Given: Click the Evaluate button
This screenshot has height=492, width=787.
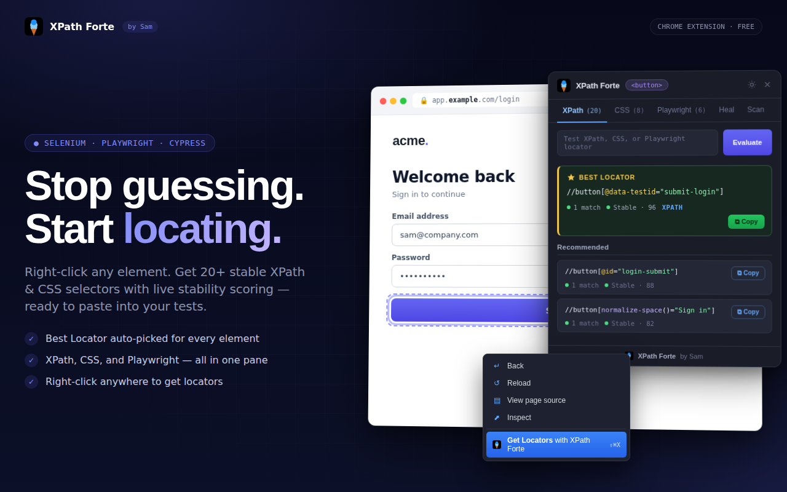Looking at the screenshot, I should [x=747, y=142].
